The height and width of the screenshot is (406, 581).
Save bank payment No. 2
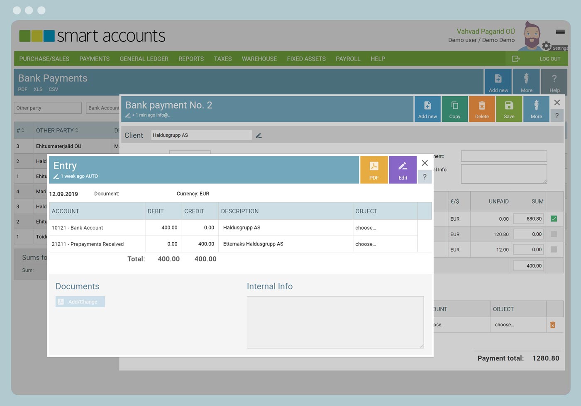click(x=509, y=109)
